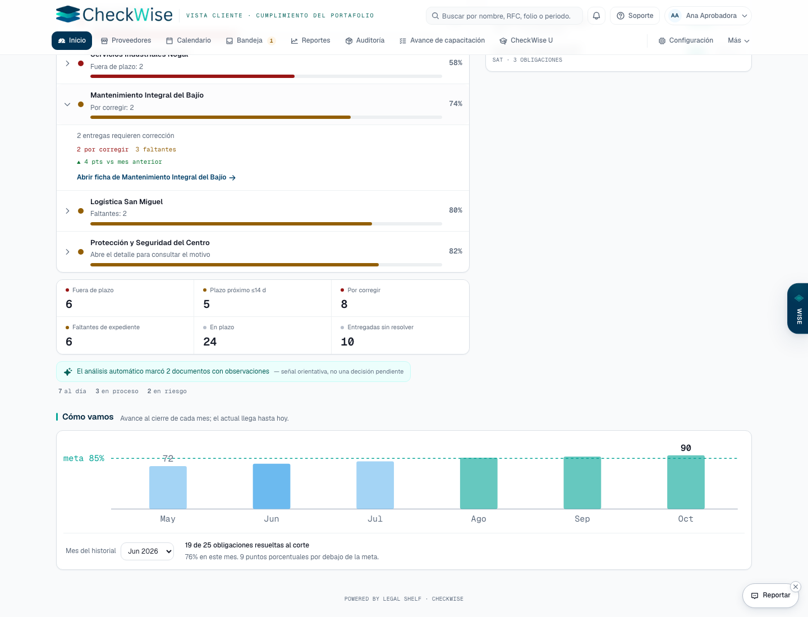
Task: Click the AA avatar badge
Action: [675, 16]
